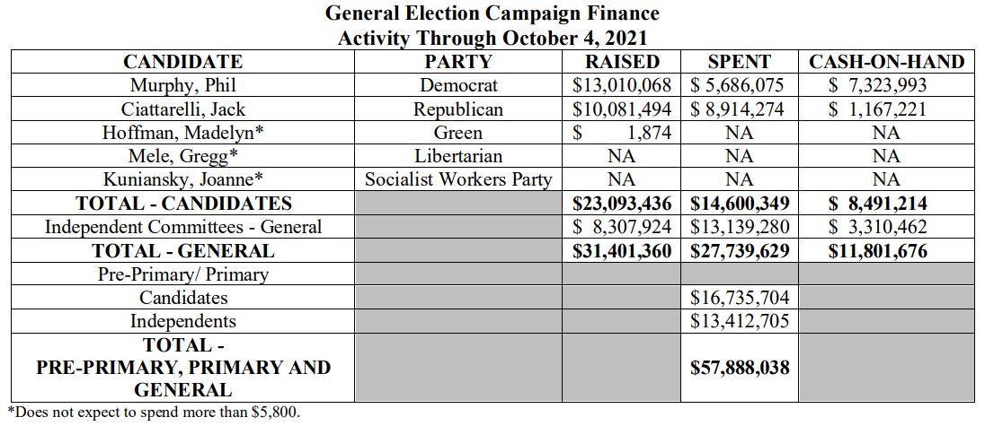Click the Libertarian party cell
Screen dimensions: 985x426
(458, 156)
